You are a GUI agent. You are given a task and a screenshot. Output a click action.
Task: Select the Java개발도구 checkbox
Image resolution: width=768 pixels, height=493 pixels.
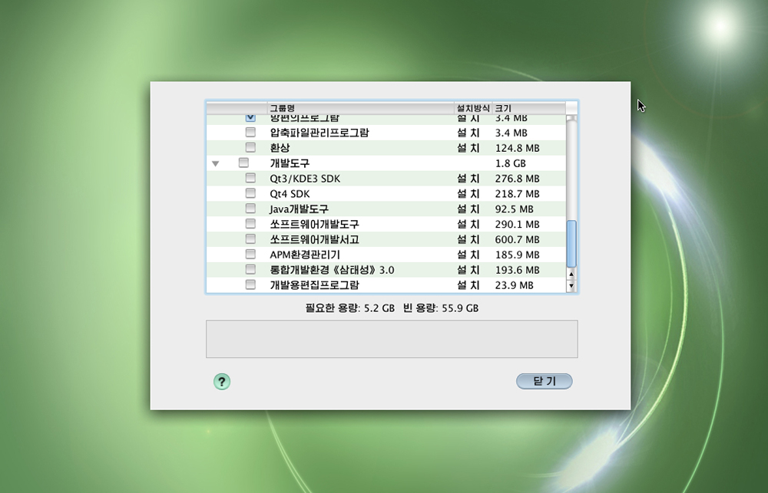click(250, 209)
